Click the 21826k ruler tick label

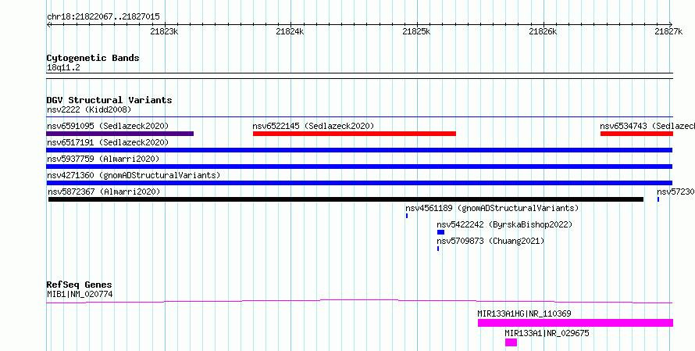543,31
